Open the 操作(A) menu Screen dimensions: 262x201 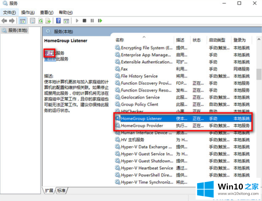coord(28,12)
